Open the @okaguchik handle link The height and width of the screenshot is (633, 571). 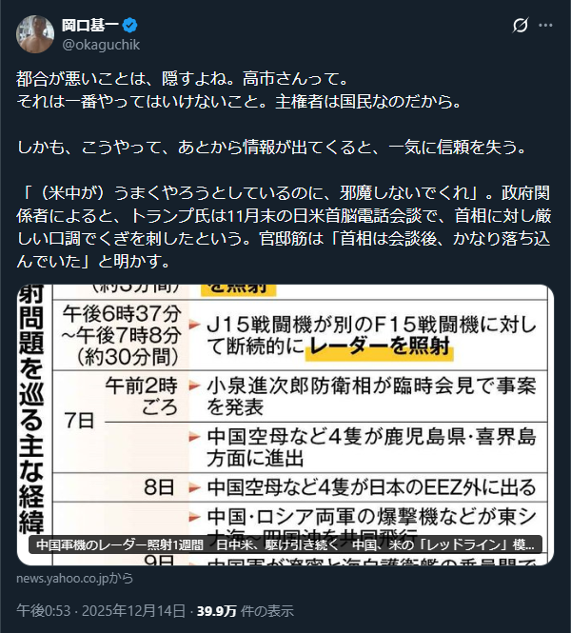pyautogui.click(x=101, y=45)
